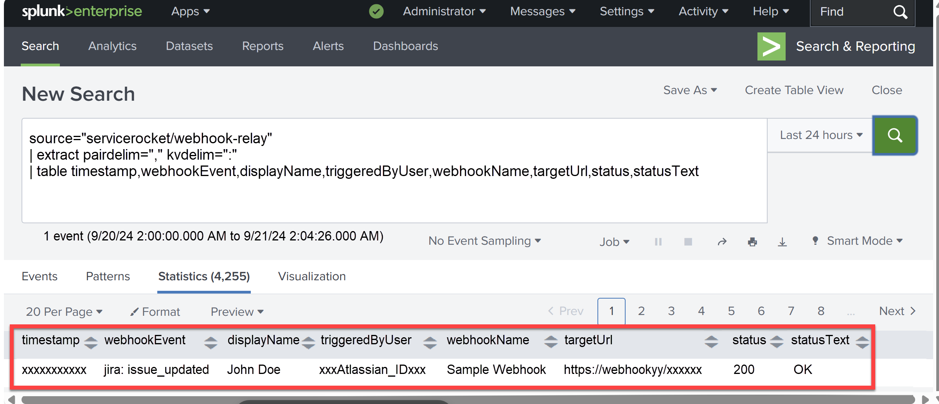
Task: Open the Messages dropdown
Action: [543, 12]
